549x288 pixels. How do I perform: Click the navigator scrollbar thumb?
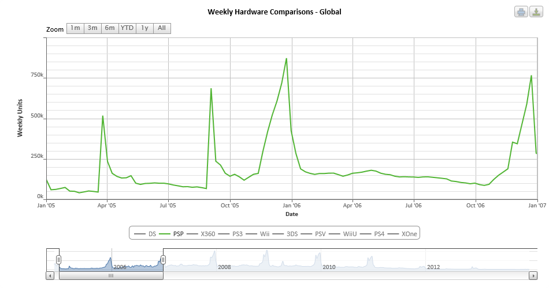(111, 276)
